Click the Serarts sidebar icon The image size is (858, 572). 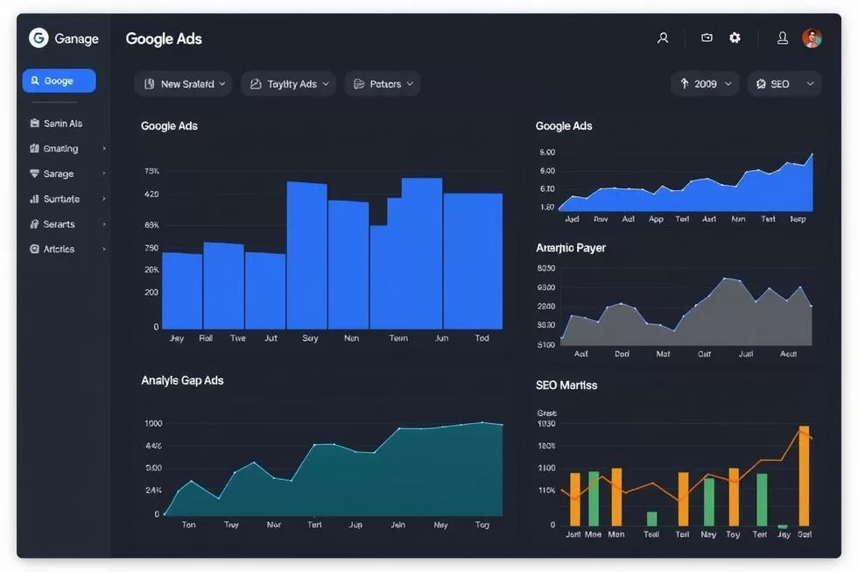[34, 224]
